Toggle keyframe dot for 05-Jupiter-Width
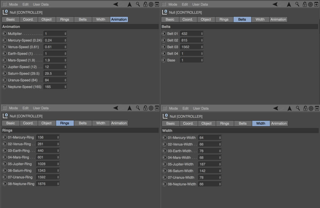 pyautogui.click(x=164, y=164)
